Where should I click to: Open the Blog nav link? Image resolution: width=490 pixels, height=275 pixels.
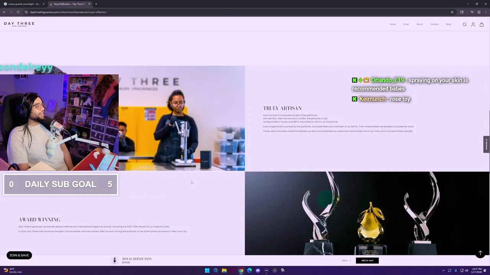coord(449,24)
